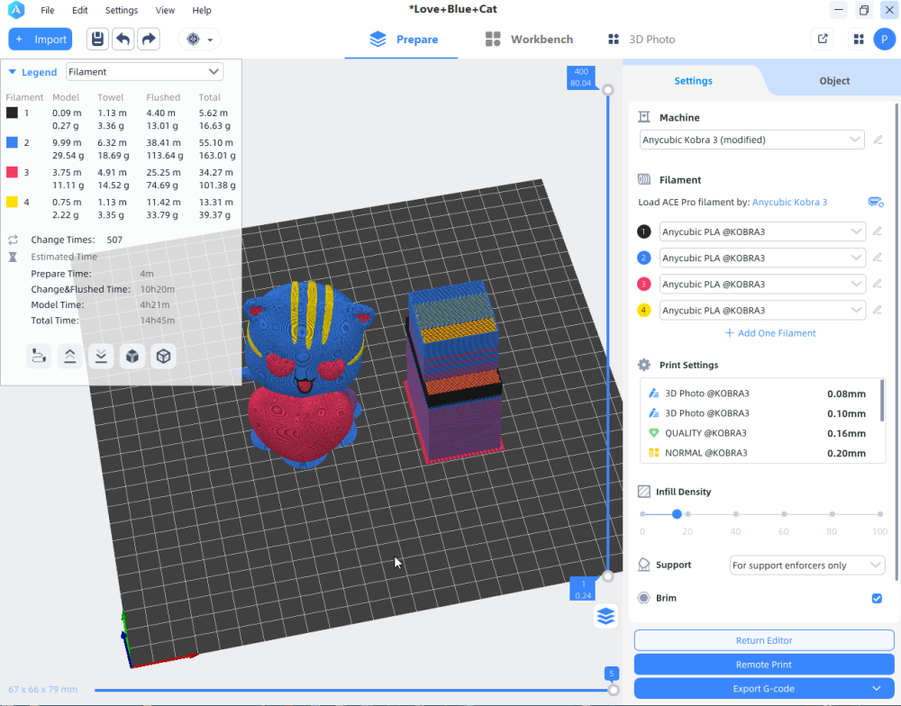Click filament 4 yellow color swatch in legend

click(12, 202)
